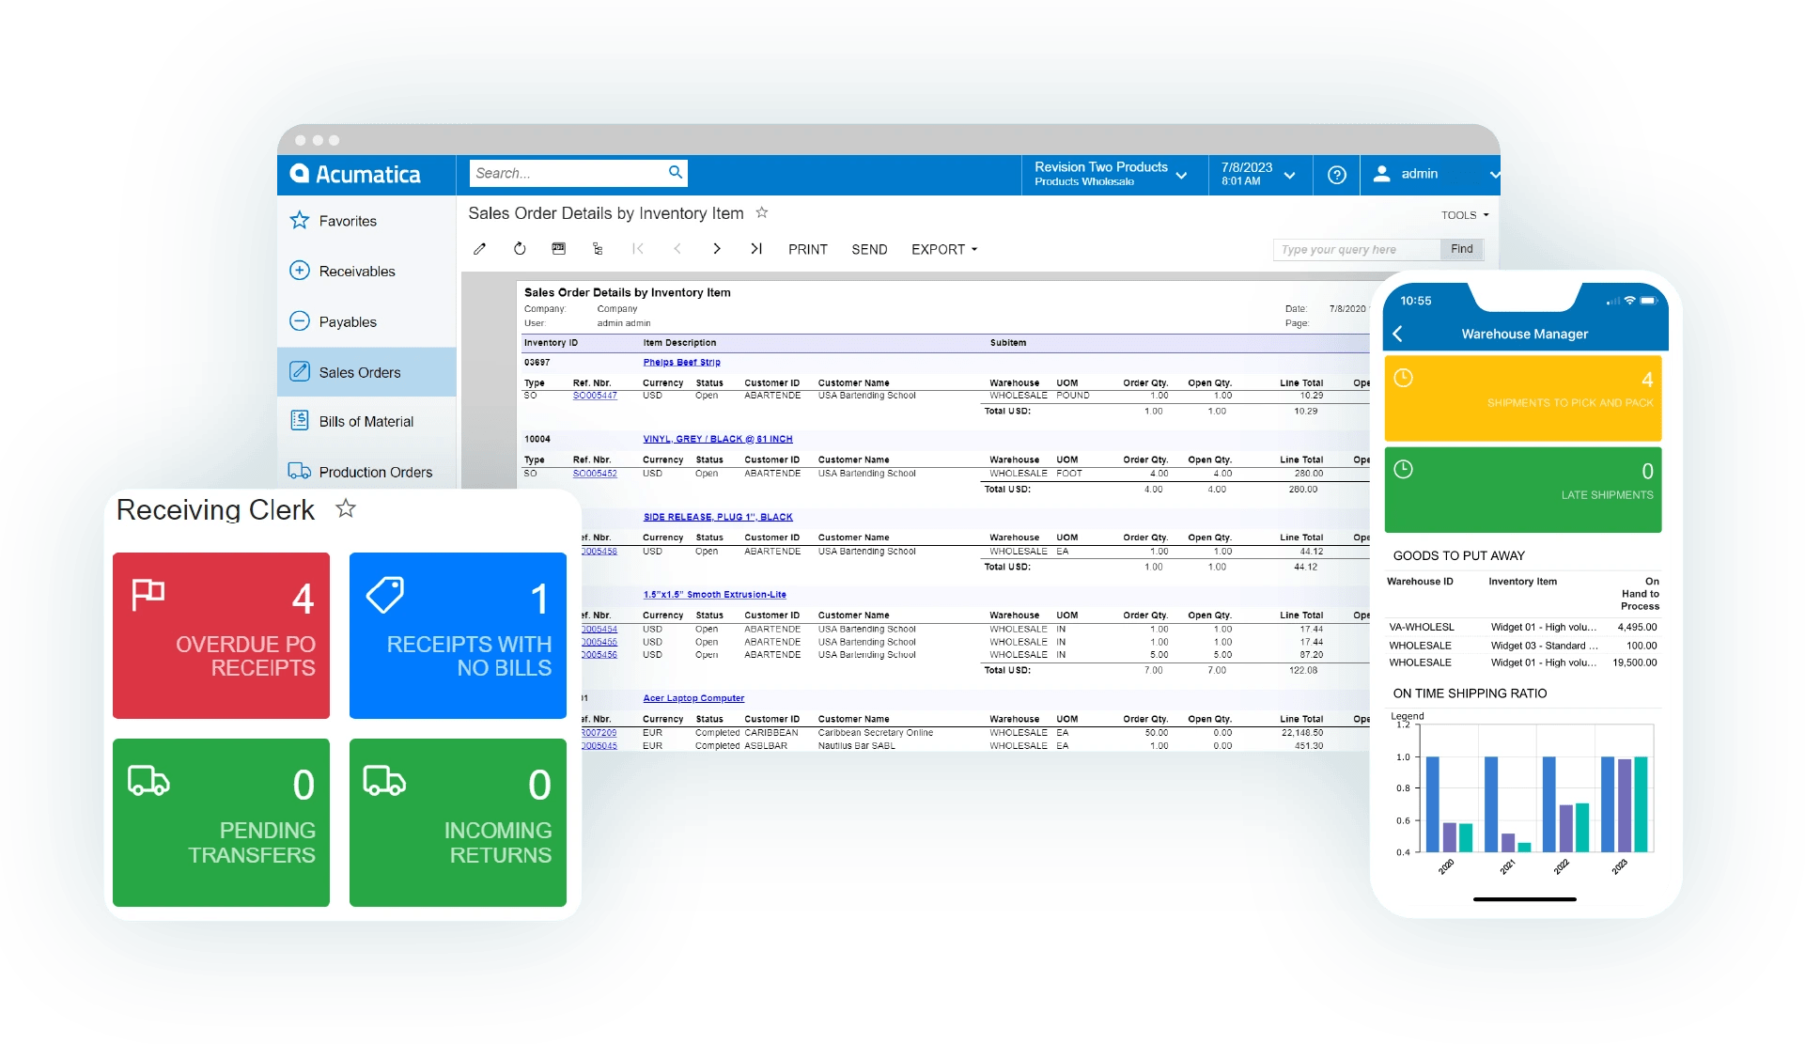Toggle Favorites in the left sidebar
The width and height of the screenshot is (1805, 1044).
pyautogui.click(x=349, y=221)
